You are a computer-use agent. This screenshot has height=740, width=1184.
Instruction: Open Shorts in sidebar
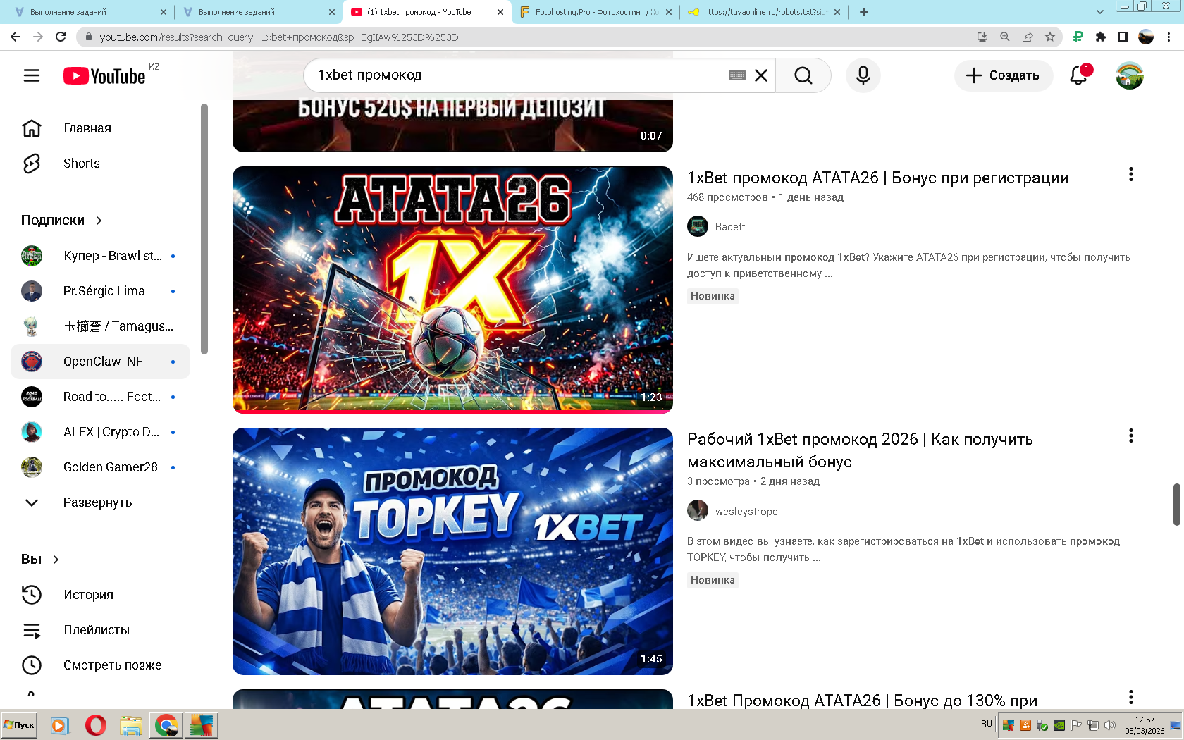pos(100,164)
